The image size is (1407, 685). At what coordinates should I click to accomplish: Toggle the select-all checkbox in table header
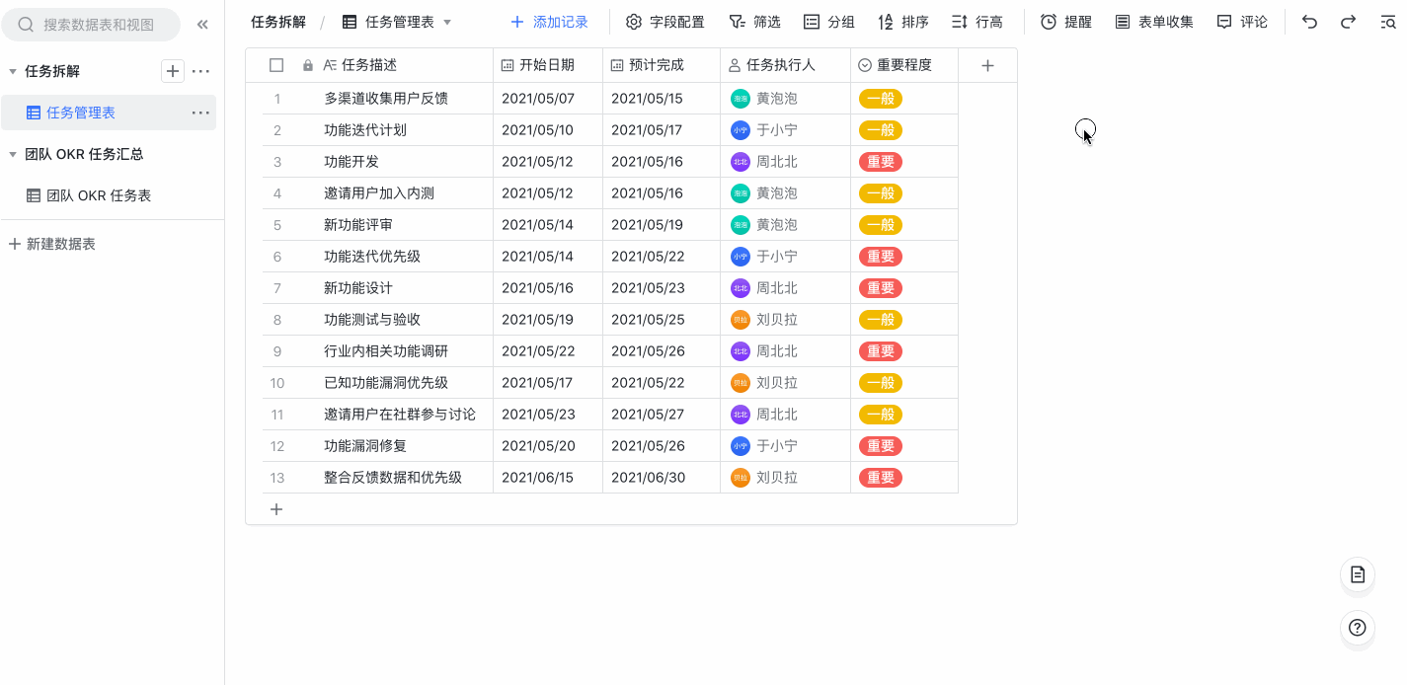276,65
